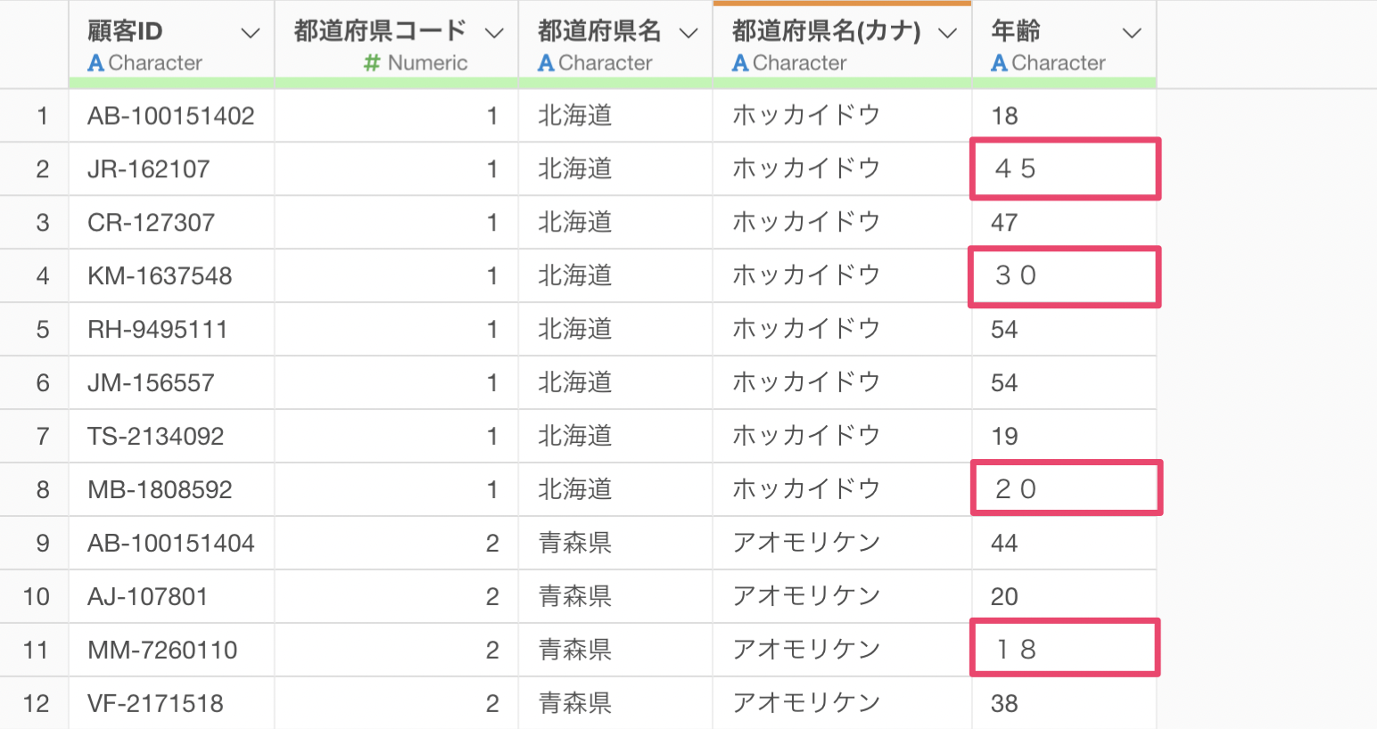Click the Character type icon under 年齢
This screenshot has height=729, width=1377.
[x=1000, y=63]
